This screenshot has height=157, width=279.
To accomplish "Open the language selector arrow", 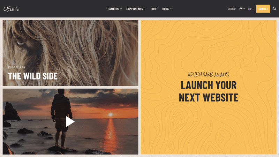I will [x=252, y=9].
